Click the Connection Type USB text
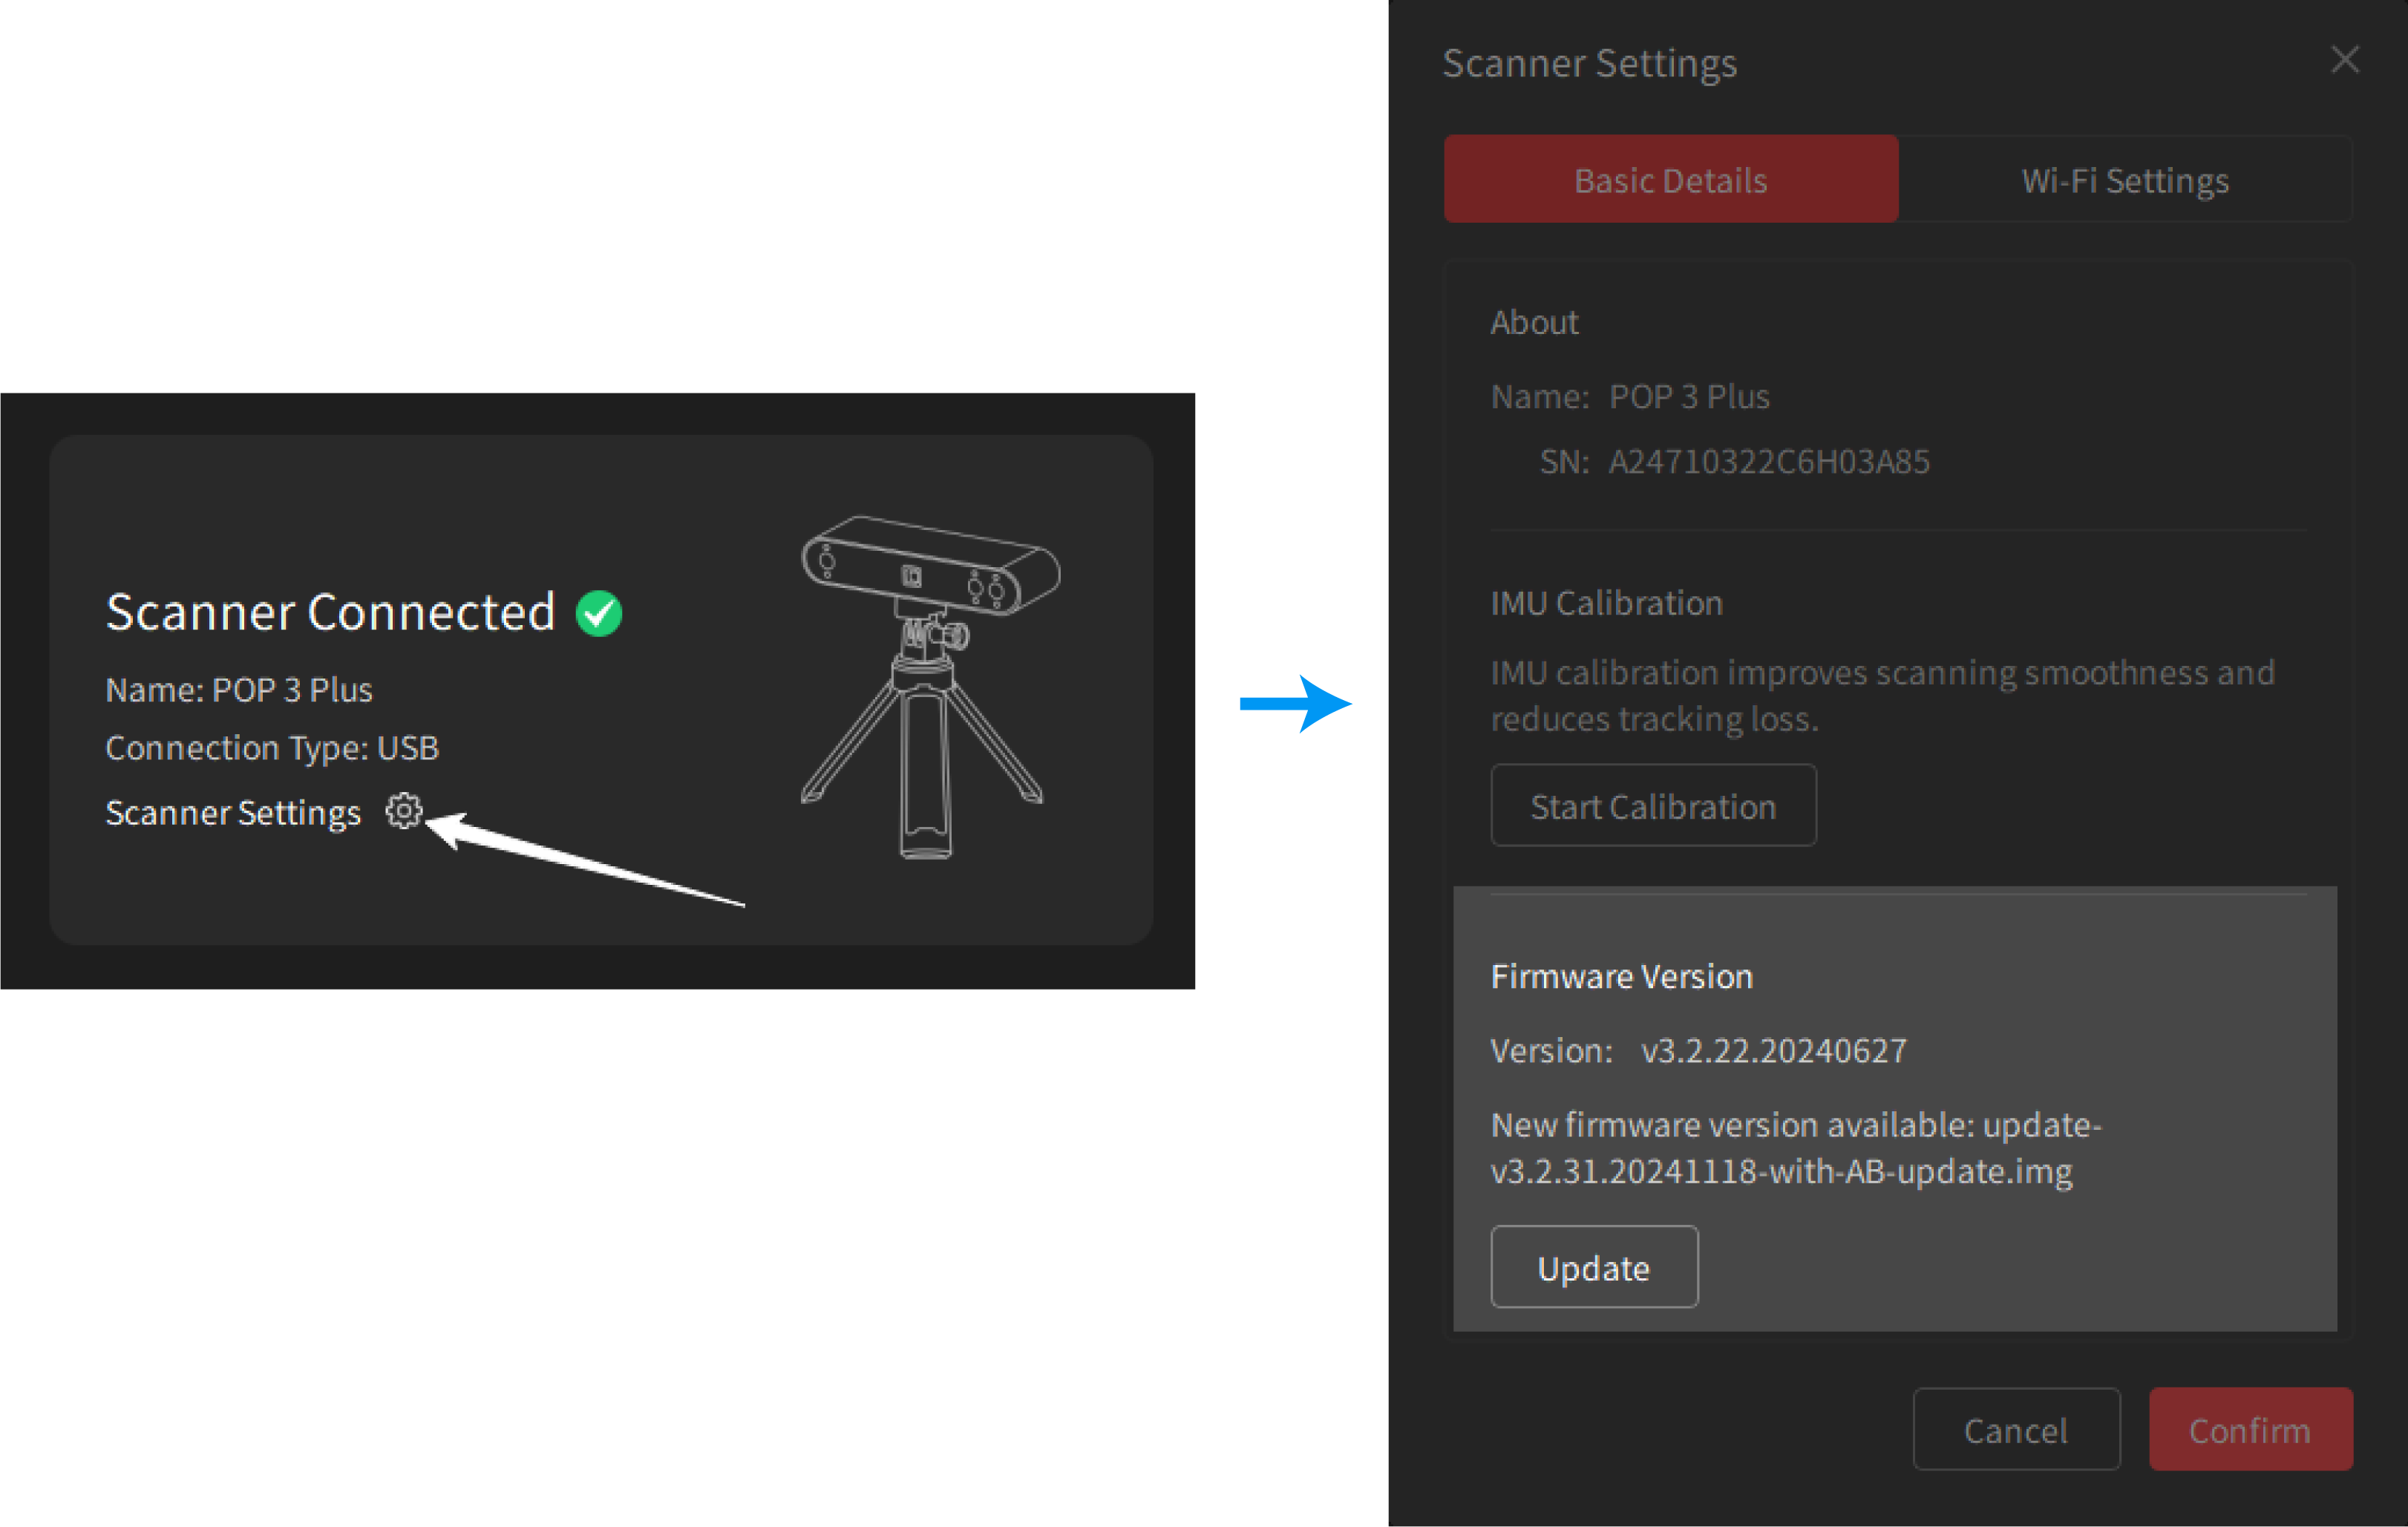 coord(272,747)
